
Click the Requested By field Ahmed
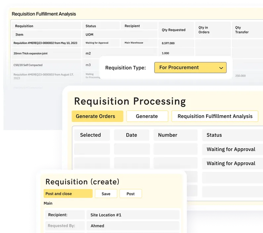133,226
